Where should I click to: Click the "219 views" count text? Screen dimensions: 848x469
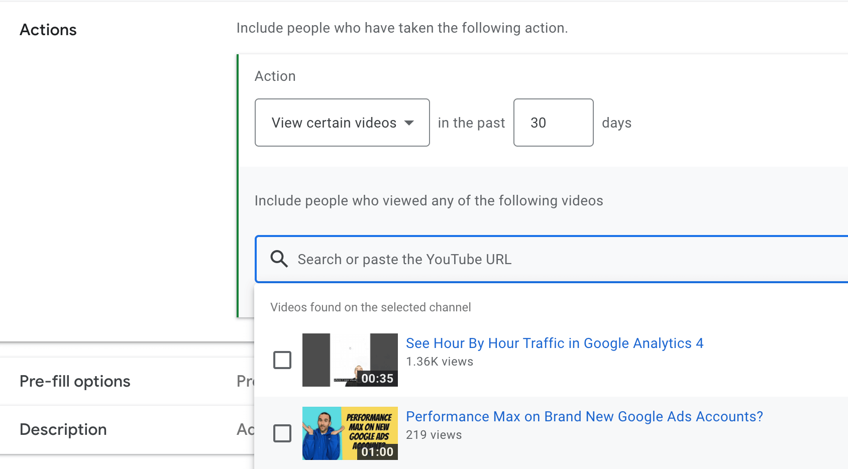[x=434, y=435]
